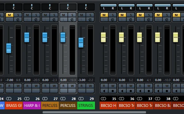Solo the STRINGS channel 29
This screenshot has height=114, width=184.
pyautogui.click(x=90, y=15)
